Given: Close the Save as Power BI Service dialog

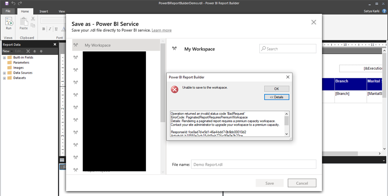Looking at the screenshot, I should (314, 22).
